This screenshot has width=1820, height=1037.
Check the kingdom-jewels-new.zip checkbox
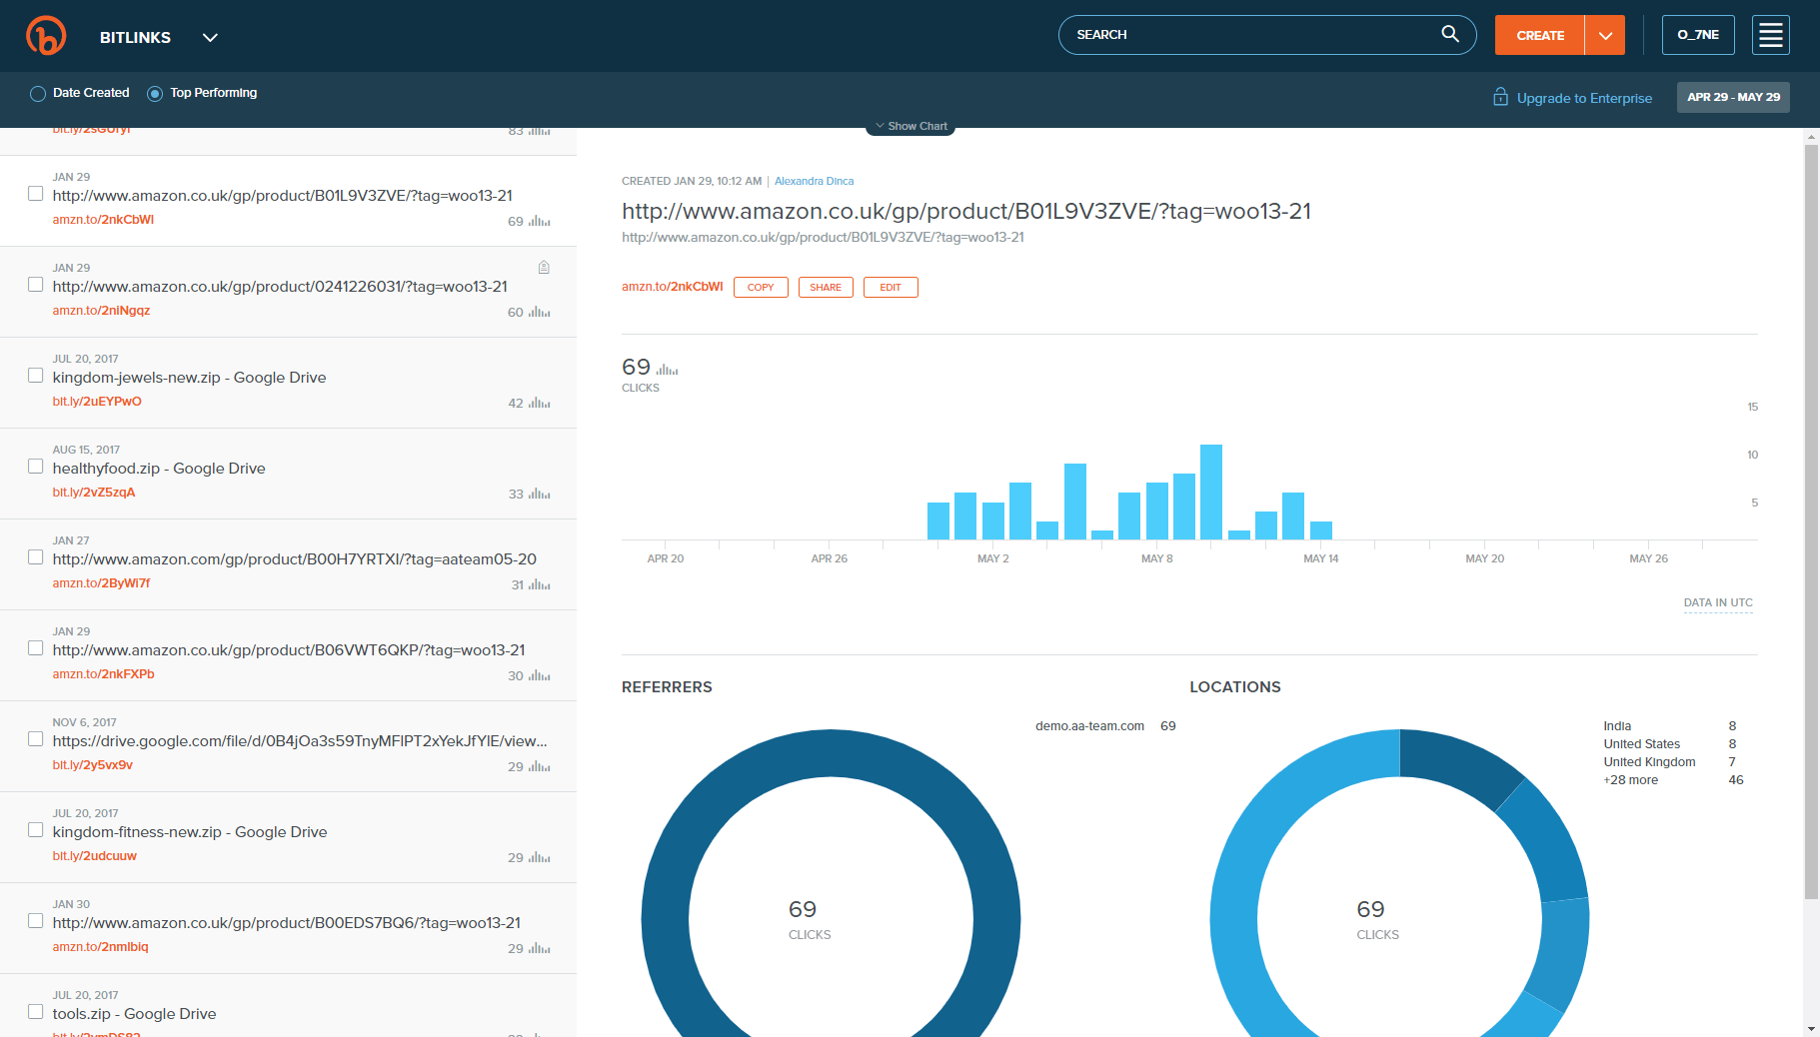click(x=35, y=375)
